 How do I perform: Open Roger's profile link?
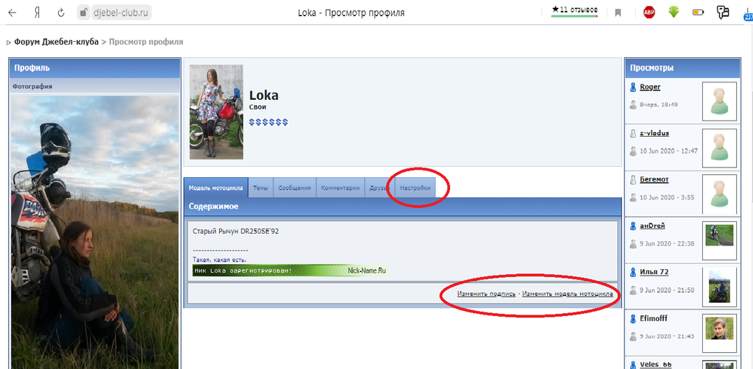[x=650, y=87]
